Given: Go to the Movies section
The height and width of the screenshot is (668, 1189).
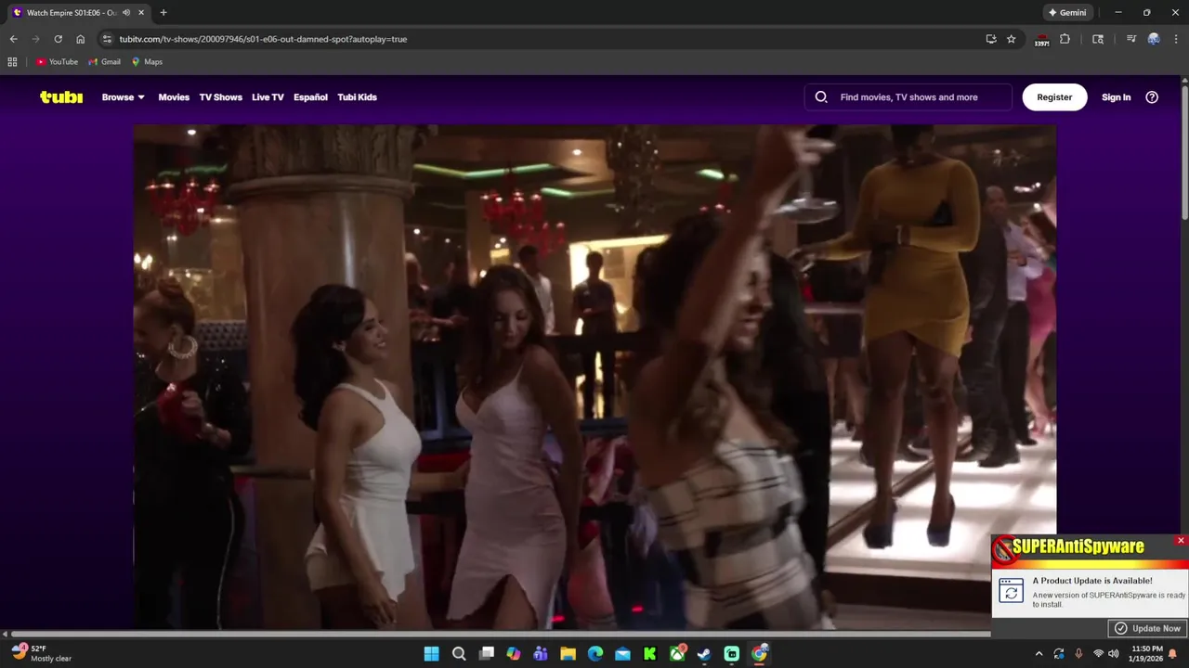Looking at the screenshot, I should (x=174, y=96).
